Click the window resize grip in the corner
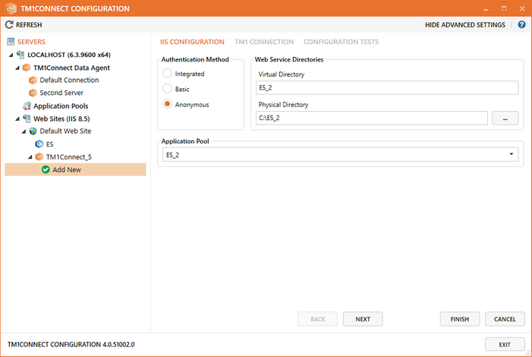The height and width of the screenshot is (357, 532). (527, 352)
